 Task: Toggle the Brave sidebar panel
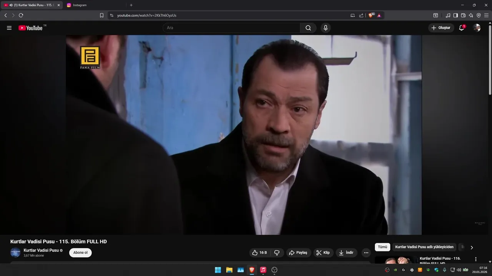pos(455,15)
